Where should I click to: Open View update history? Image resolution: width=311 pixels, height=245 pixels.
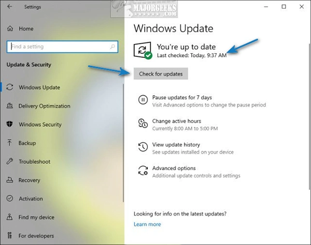[x=176, y=145]
